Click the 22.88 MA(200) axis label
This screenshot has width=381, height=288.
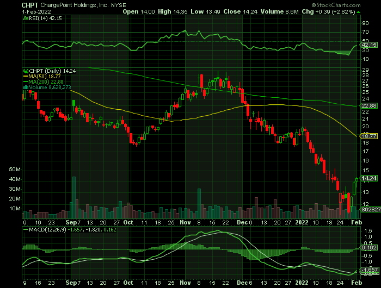pyautogui.click(x=370, y=106)
